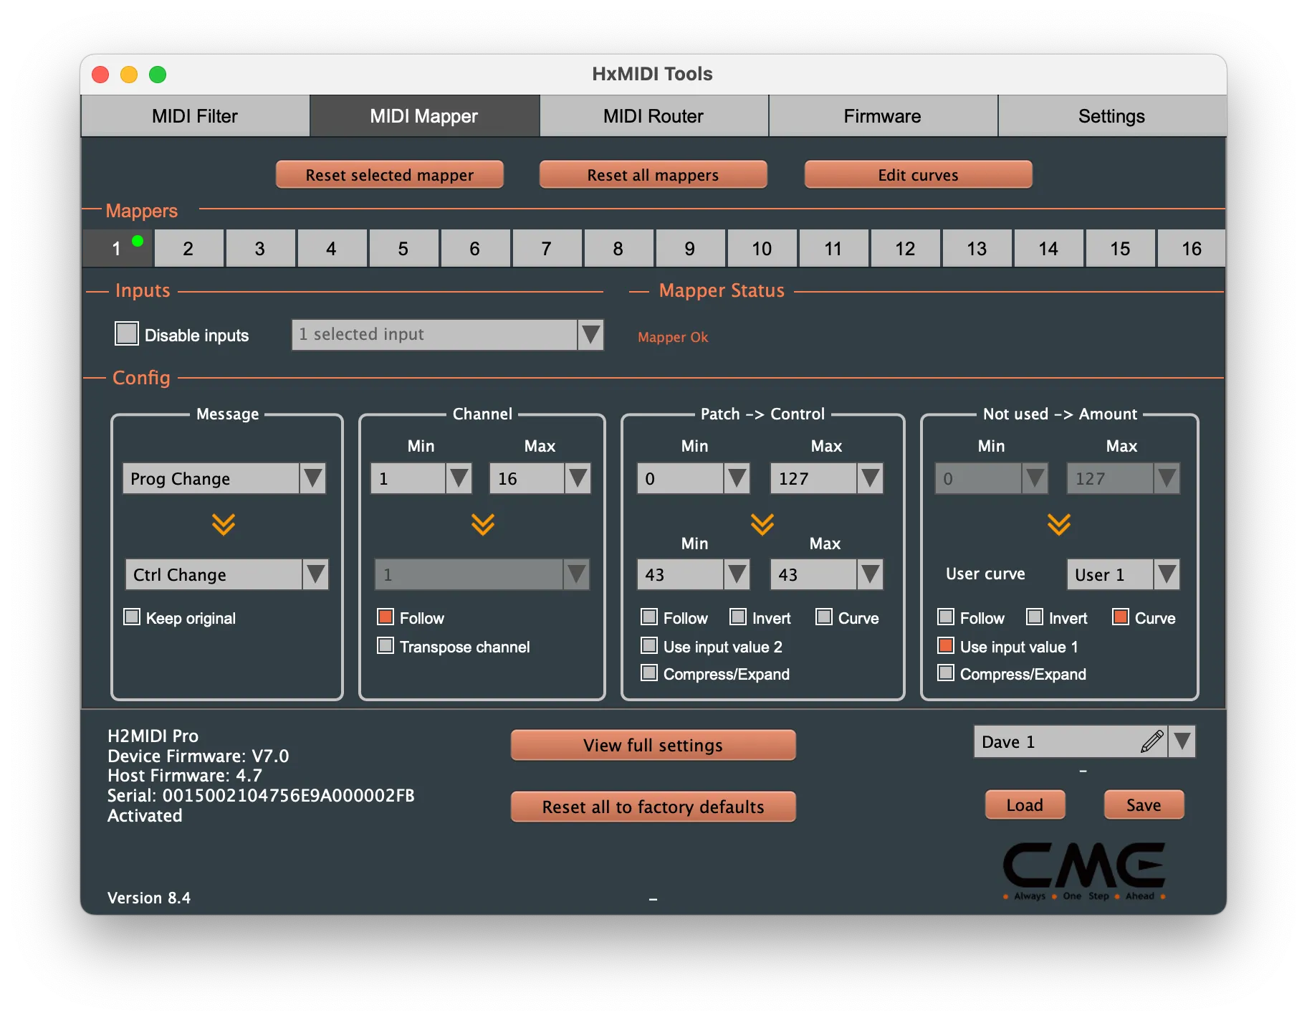Click Edit curves button
The width and height of the screenshot is (1307, 1021).
tap(918, 174)
